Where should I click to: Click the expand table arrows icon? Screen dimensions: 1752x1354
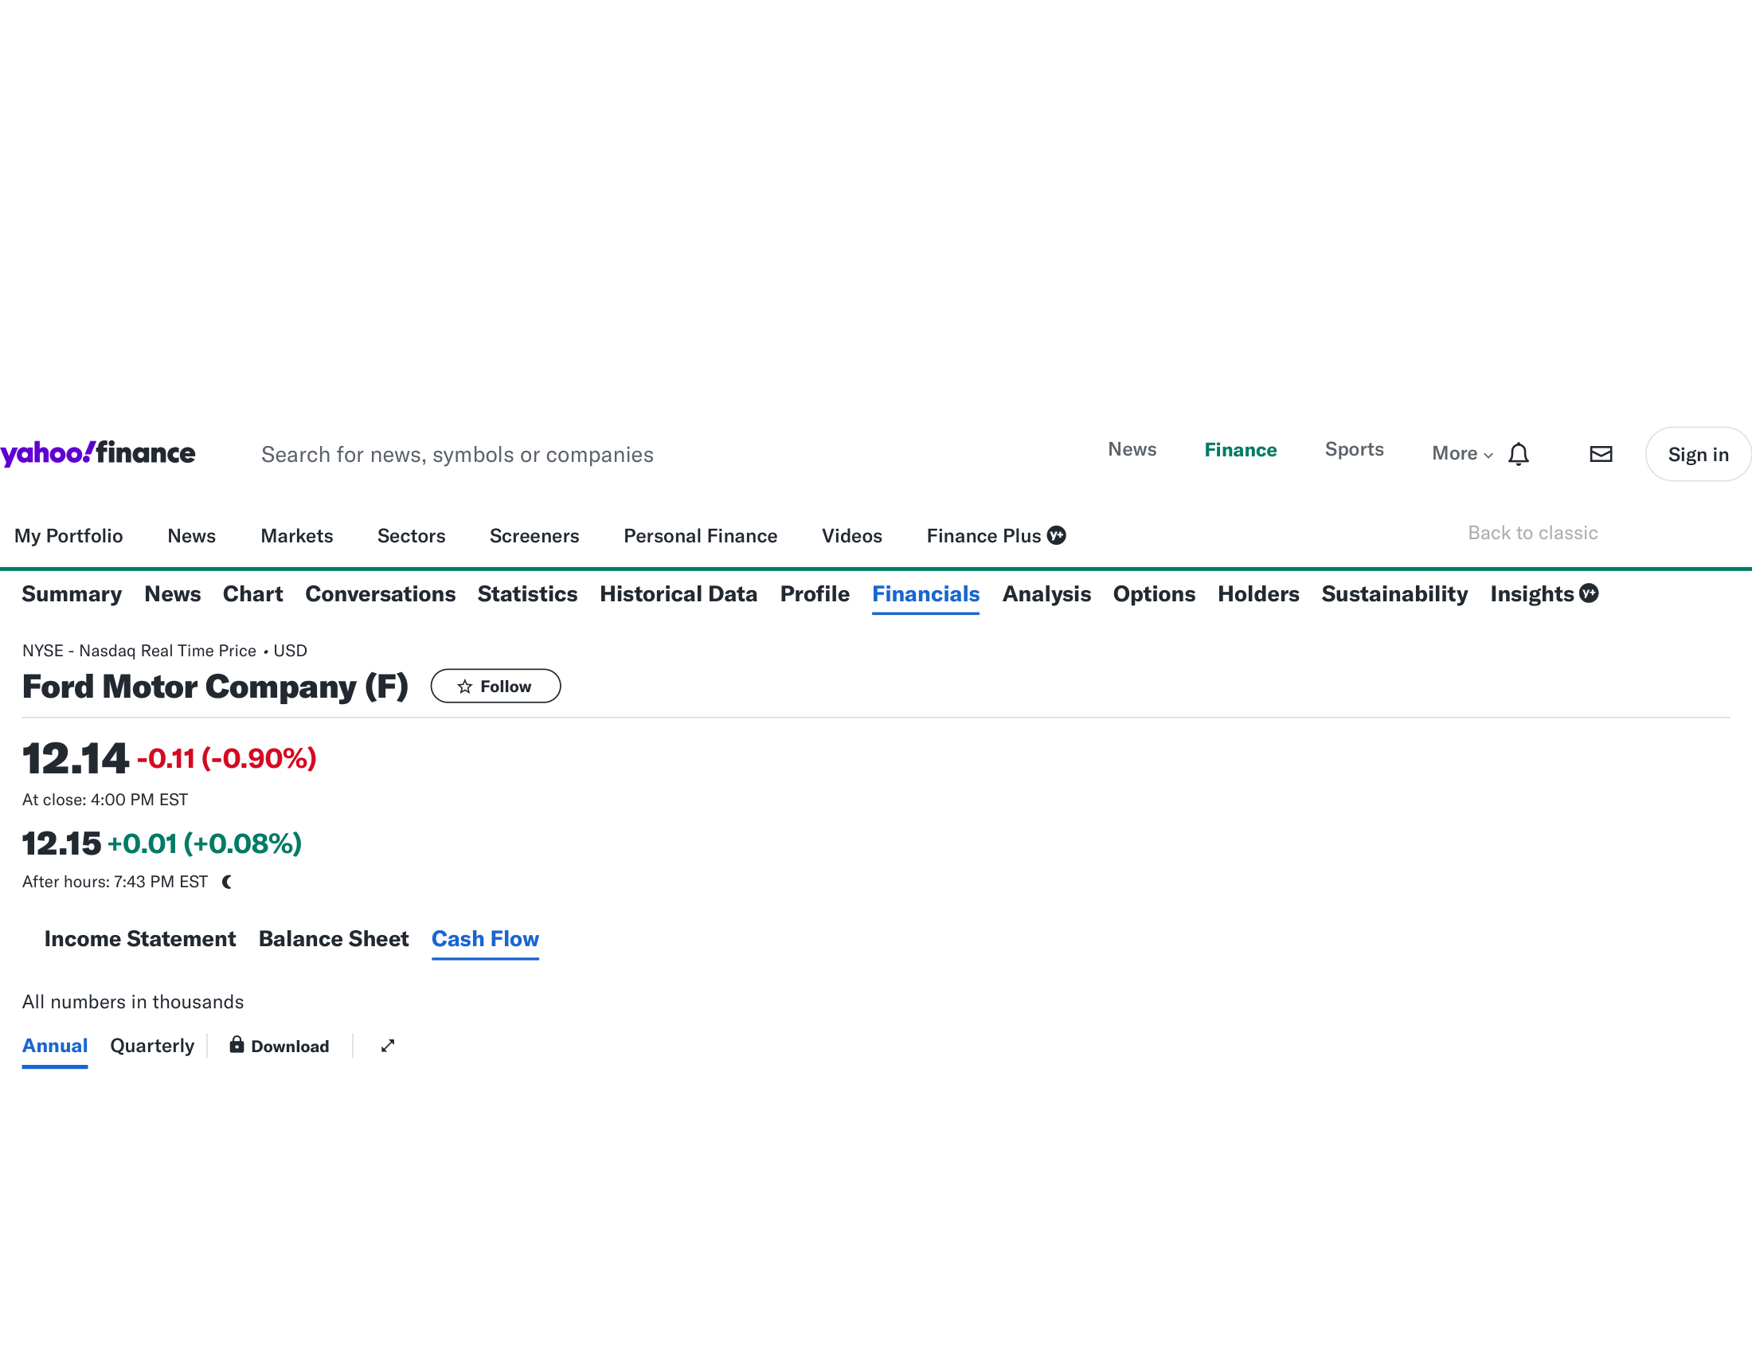point(388,1046)
